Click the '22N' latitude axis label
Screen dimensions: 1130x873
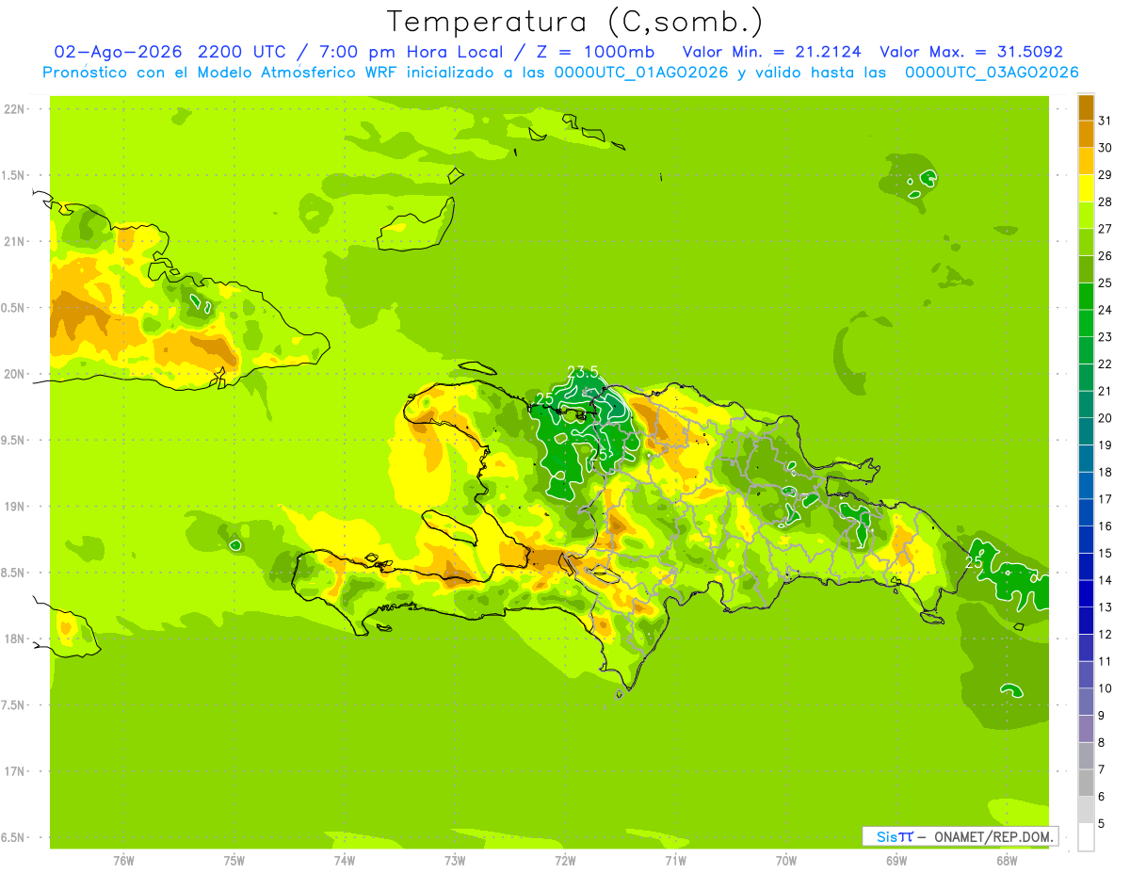[14, 109]
